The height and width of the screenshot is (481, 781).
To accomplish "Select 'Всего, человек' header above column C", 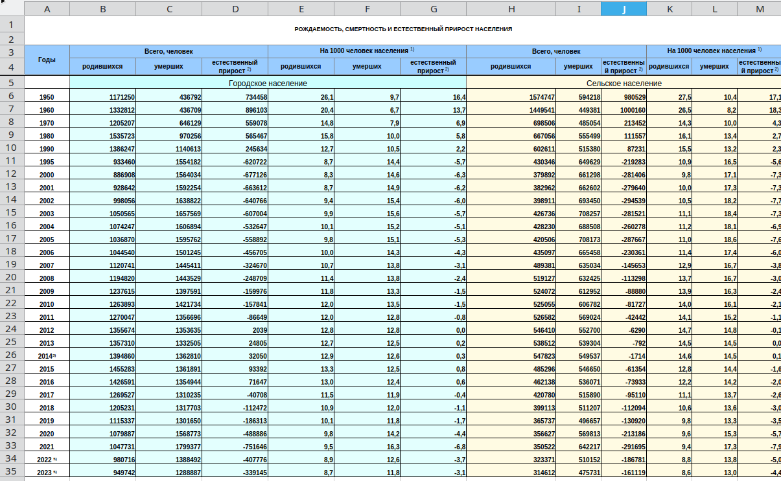I will [169, 51].
